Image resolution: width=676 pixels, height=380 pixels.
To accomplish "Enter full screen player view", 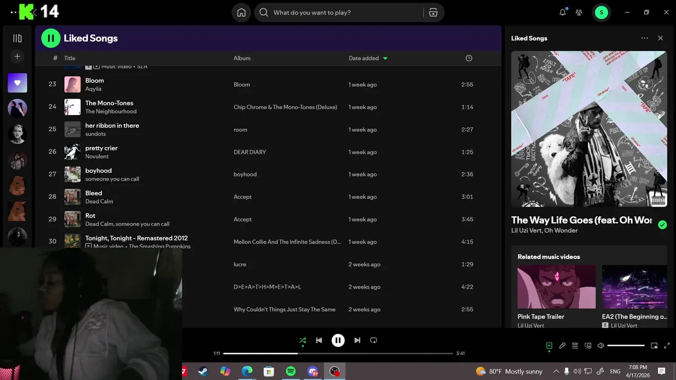I will click(x=666, y=346).
